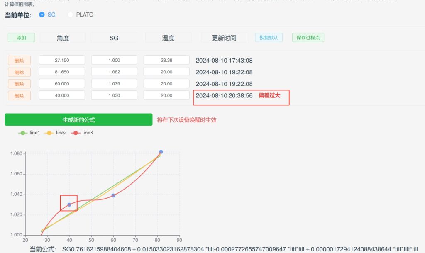Click the SG field containing 1.082
425x253 pixels.
tap(114, 72)
